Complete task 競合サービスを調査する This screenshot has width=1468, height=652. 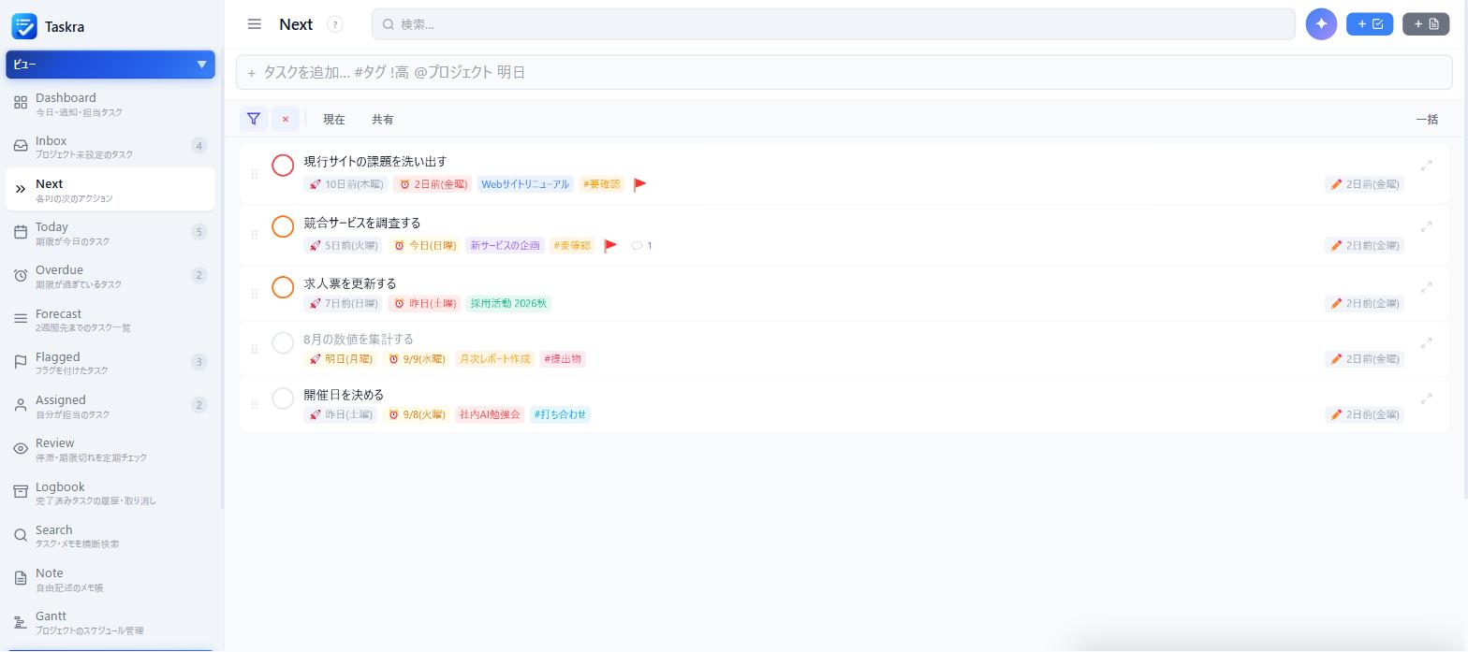tap(283, 226)
